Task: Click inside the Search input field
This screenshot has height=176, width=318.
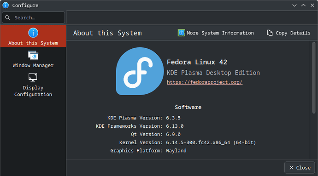Action: click(34, 17)
